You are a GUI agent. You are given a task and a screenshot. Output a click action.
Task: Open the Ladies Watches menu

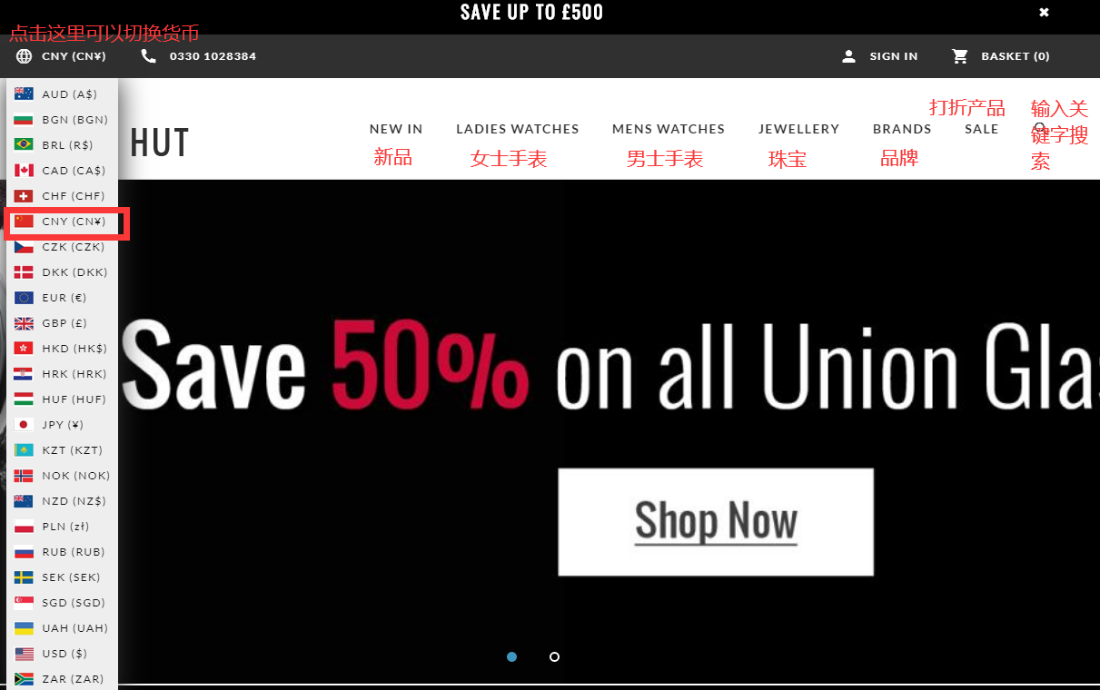coord(518,129)
